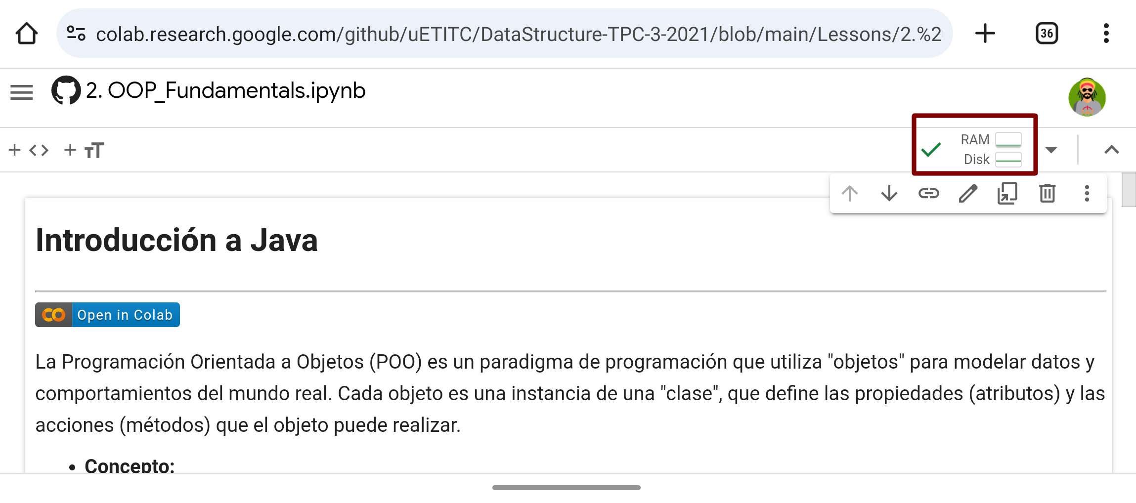
Task: Open the user account avatar
Action: coord(1087,97)
